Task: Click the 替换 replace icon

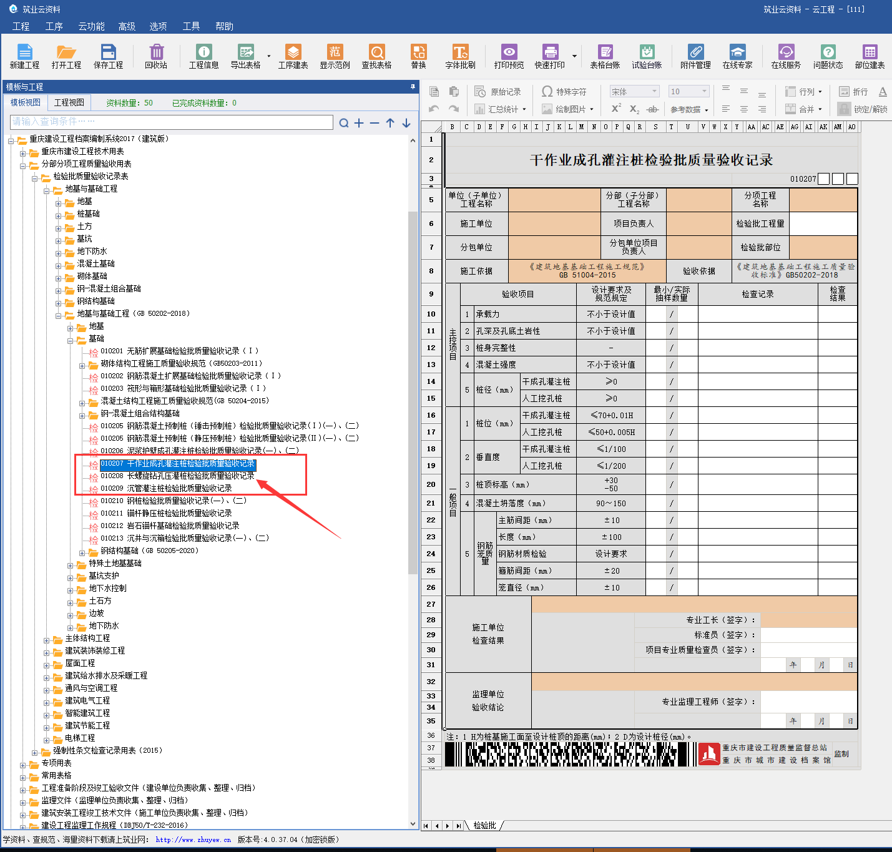Action: coord(418,56)
